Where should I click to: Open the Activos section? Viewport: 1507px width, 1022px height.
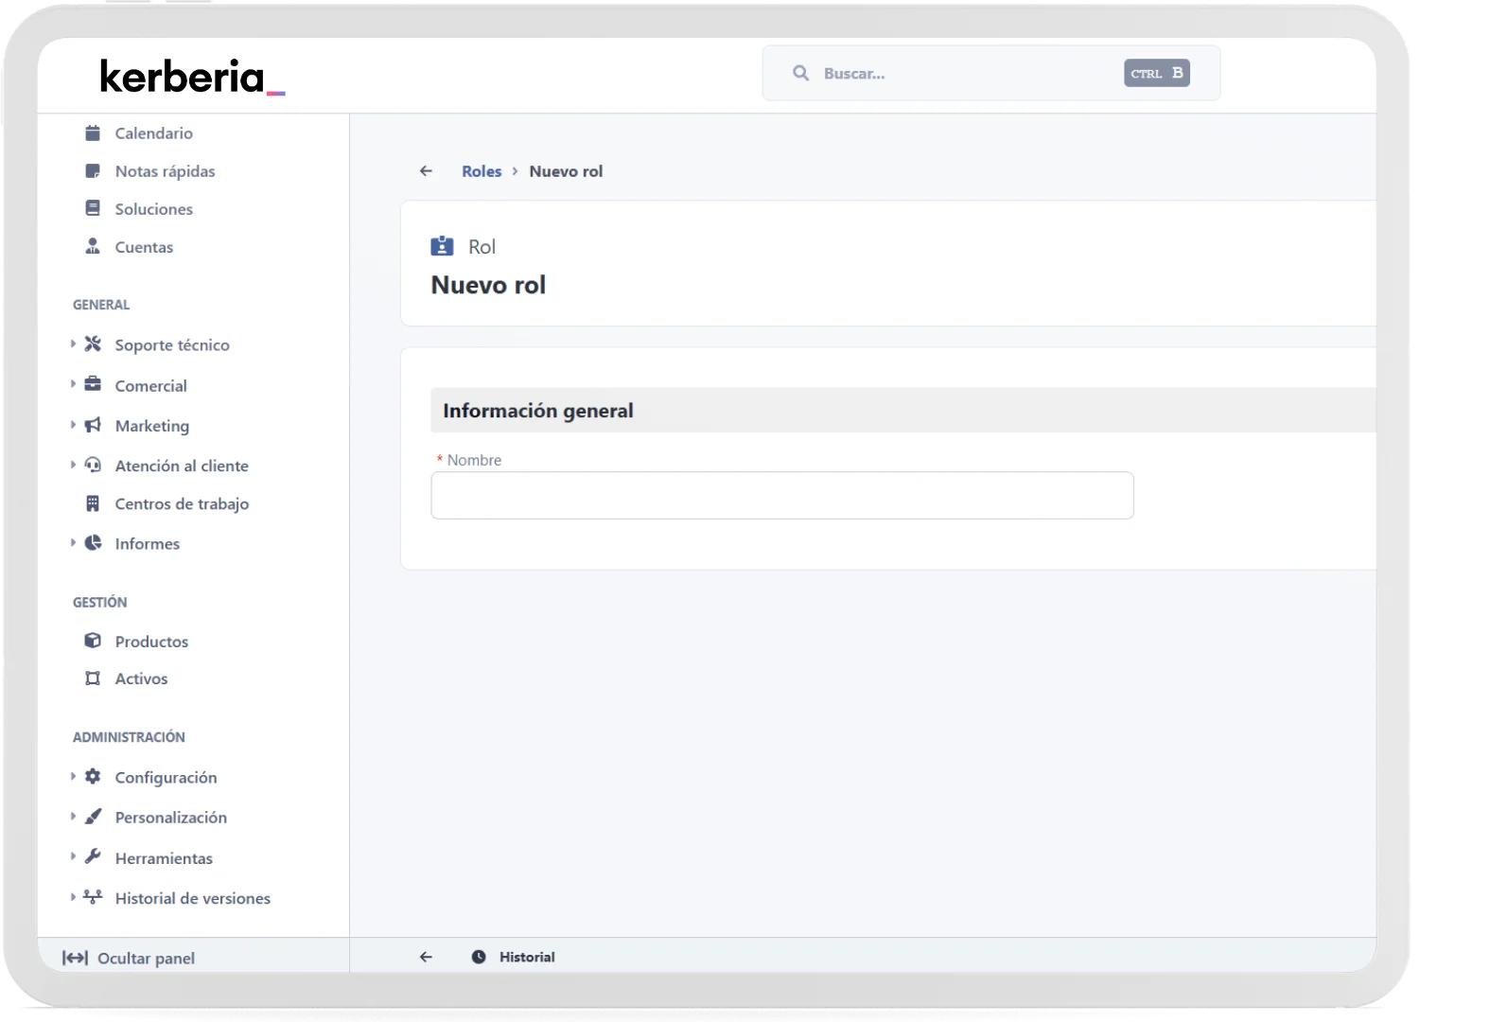pyautogui.click(x=141, y=678)
